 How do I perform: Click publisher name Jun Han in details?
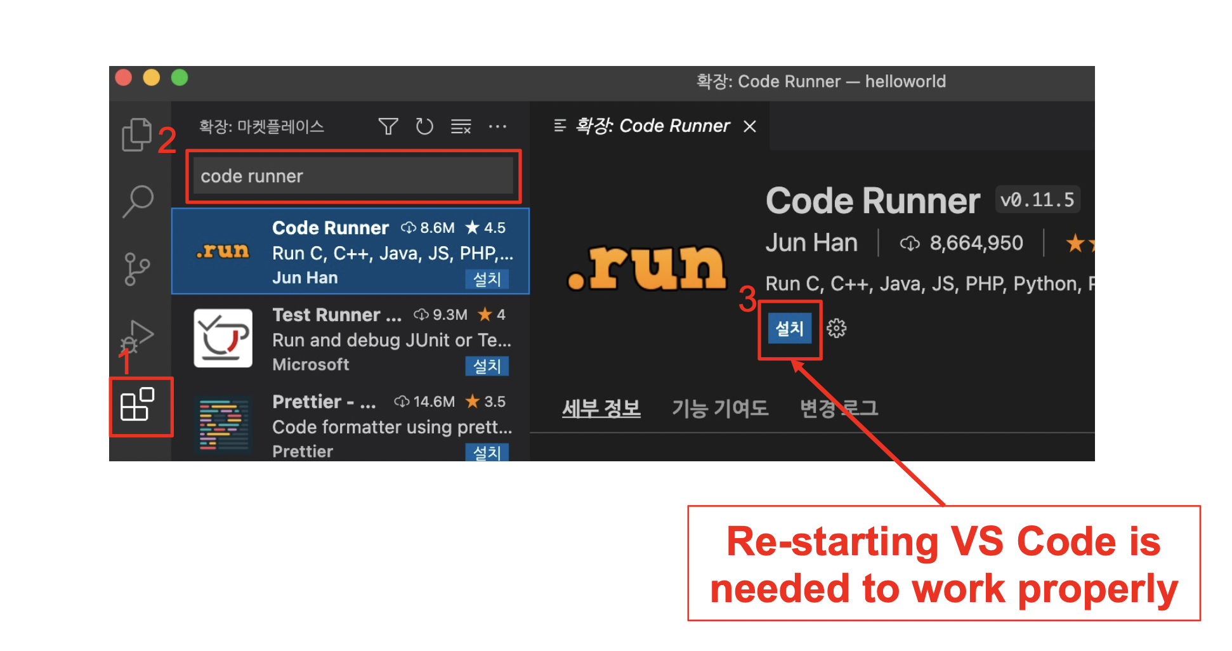coord(811,243)
